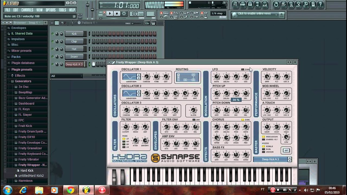Open the snap 1/6 step dropdown

pos(219,13)
